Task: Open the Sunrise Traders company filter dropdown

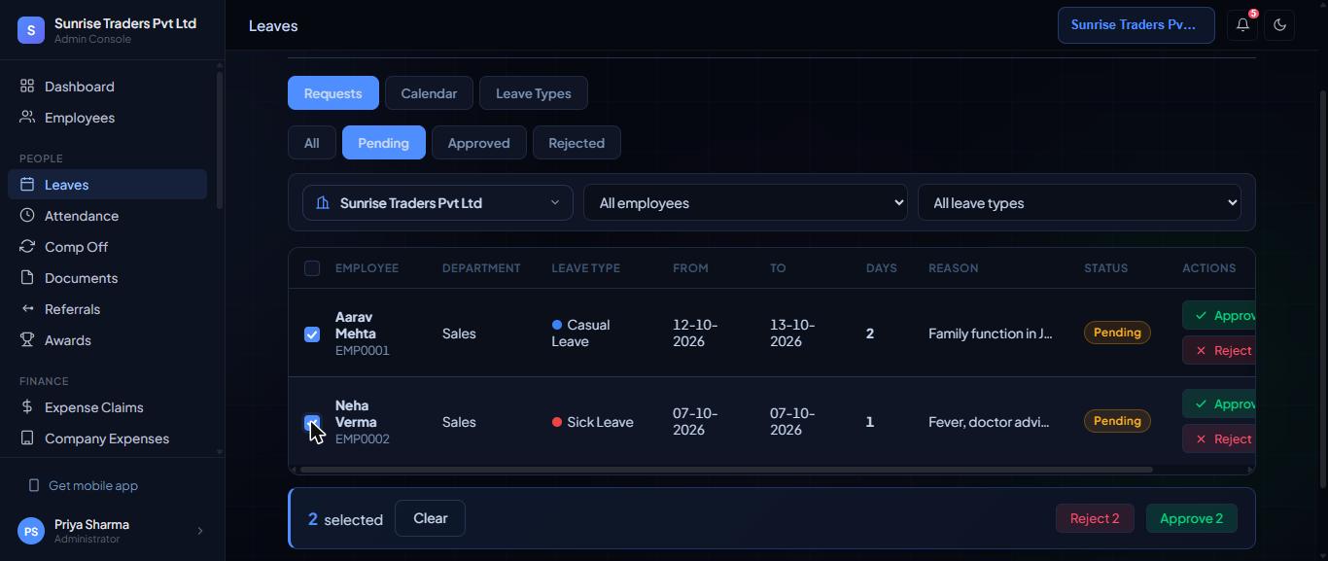Action: pyautogui.click(x=437, y=203)
